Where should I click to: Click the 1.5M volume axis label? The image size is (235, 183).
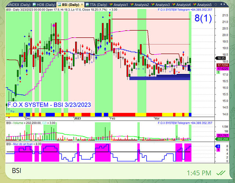coord(225,127)
